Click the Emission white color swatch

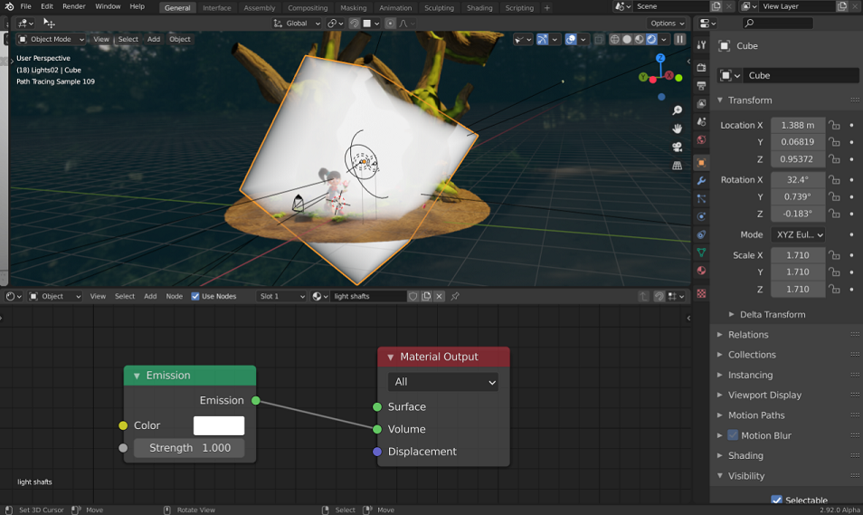(x=219, y=425)
